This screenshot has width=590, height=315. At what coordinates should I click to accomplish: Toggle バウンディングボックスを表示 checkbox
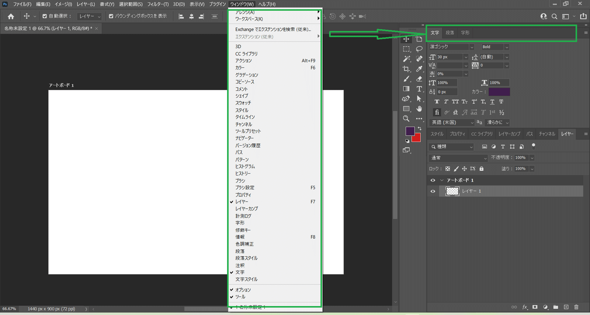[x=111, y=16]
